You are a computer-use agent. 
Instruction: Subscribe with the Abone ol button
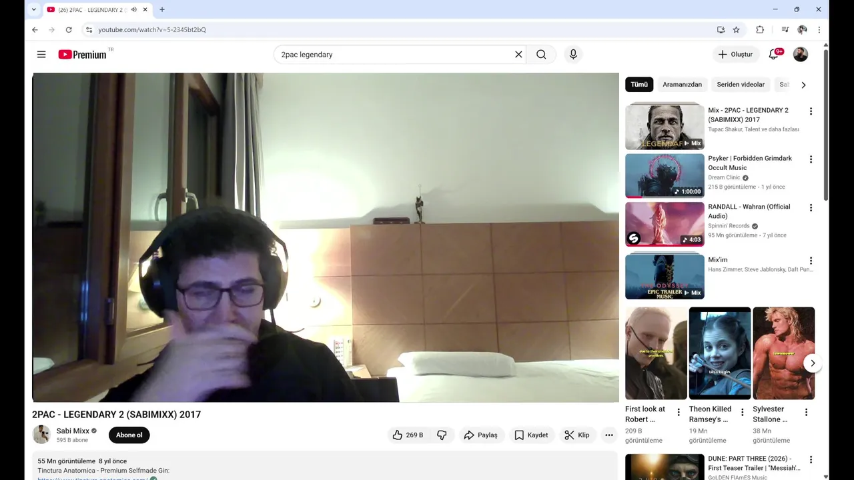coord(129,435)
